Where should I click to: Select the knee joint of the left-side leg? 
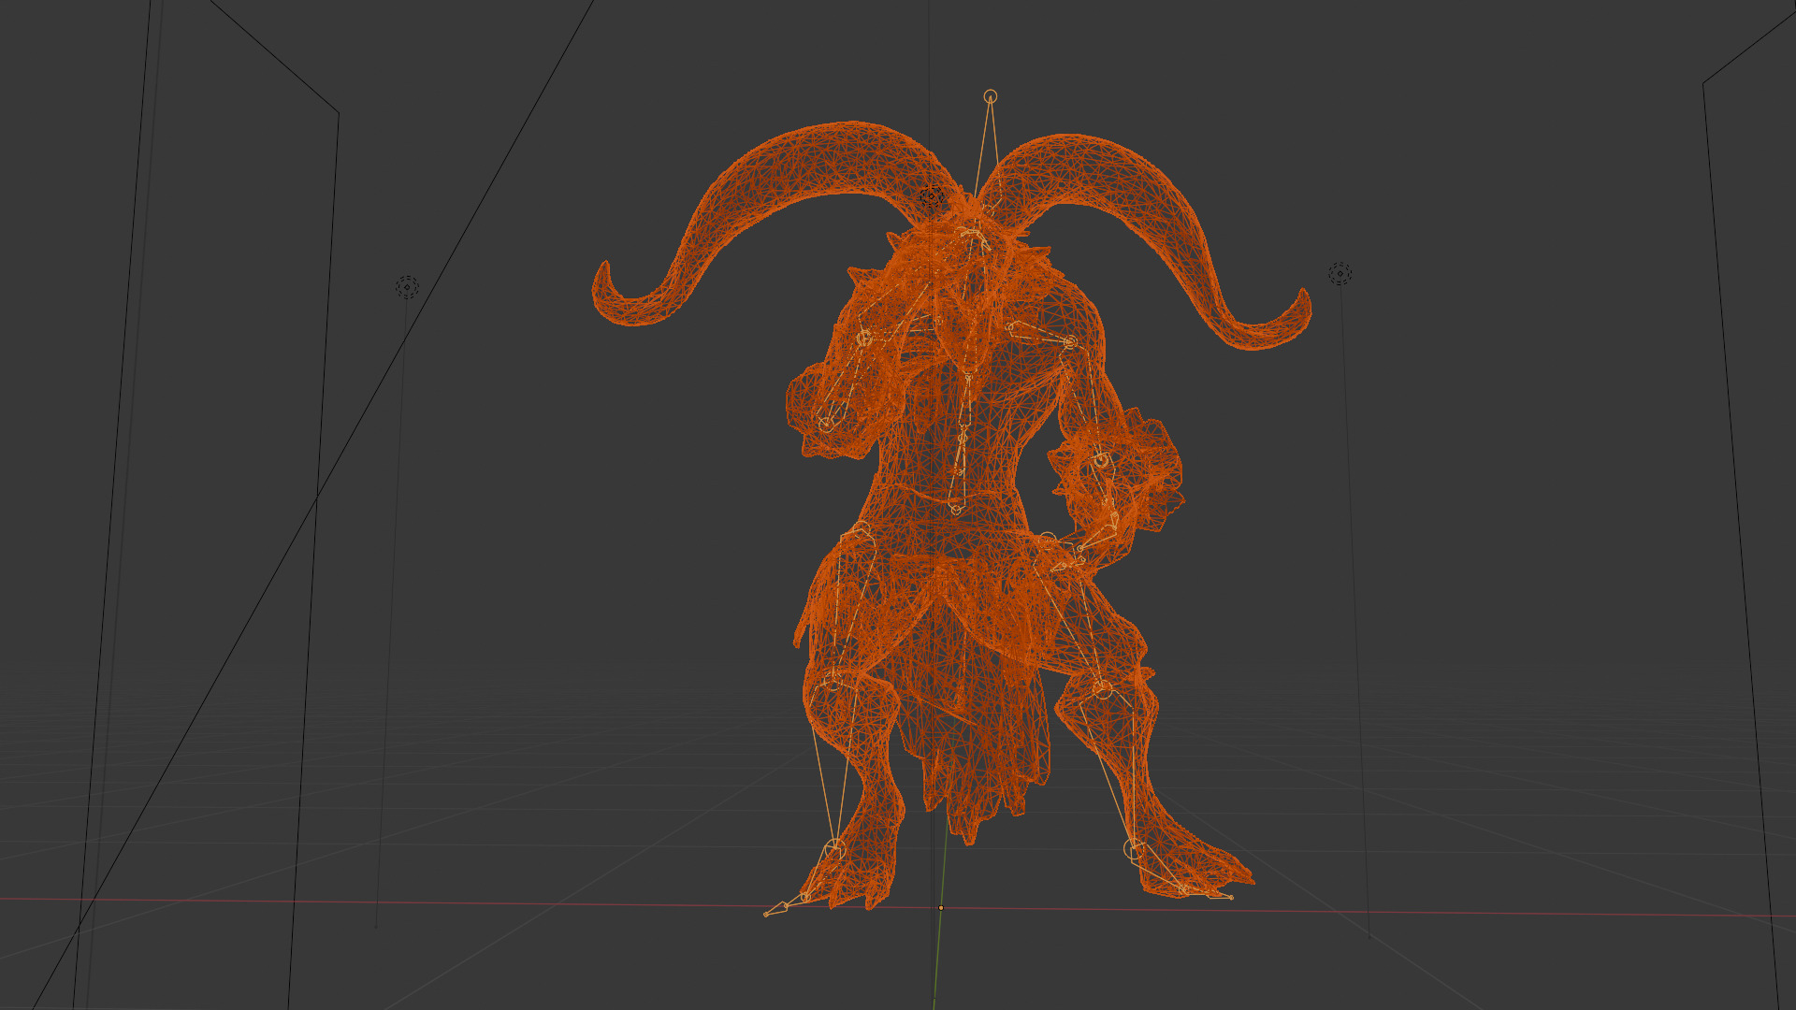(832, 681)
